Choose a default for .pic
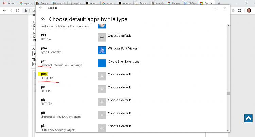The width and height of the screenshot is (255, 137). tap(119, 87)
